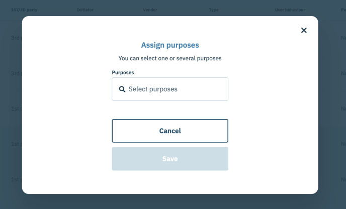This screenshot has height=209, width=346.
Task: Select the first '1st' party row behind dialog
Action: 16,109
